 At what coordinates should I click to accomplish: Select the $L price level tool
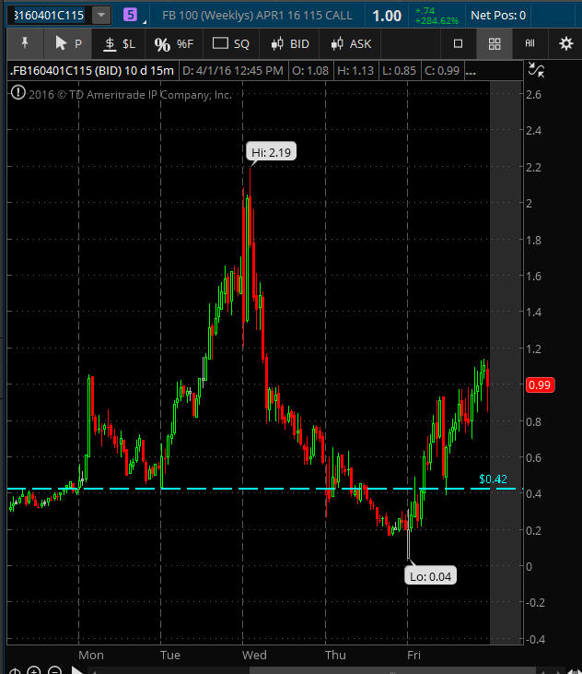pos(120,43)
